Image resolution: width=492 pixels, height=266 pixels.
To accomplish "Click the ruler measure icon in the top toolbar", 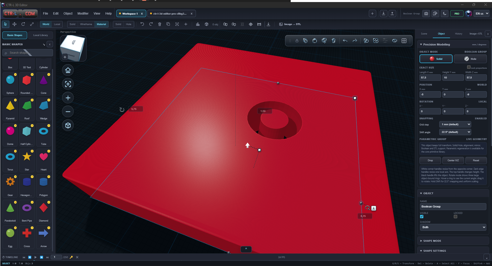I will pos(259,24).
